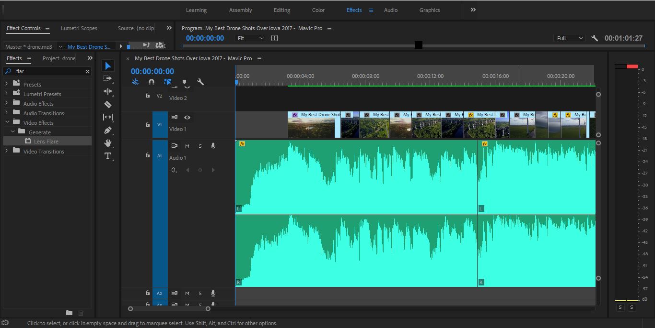Activate the Hand tool
Screen dimensions: 655x328
[107, 142]
